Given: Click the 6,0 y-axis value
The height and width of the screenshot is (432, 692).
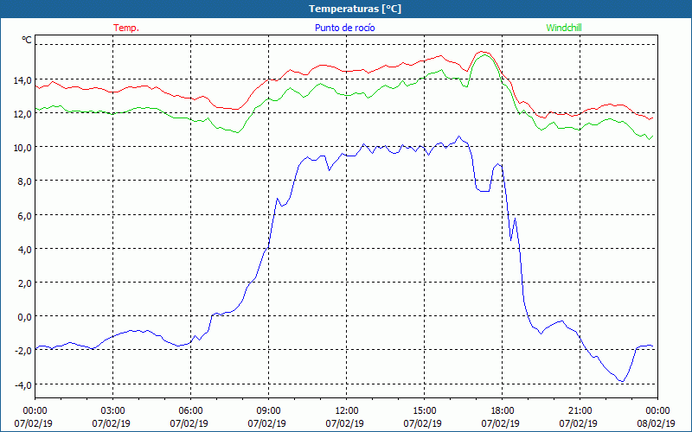Looking at the screenshot, I should 25,215.
